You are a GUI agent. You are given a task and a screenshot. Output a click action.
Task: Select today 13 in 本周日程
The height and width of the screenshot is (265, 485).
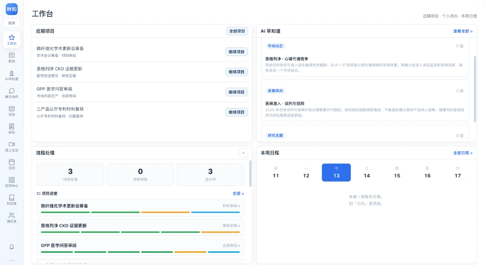[336, 173]
